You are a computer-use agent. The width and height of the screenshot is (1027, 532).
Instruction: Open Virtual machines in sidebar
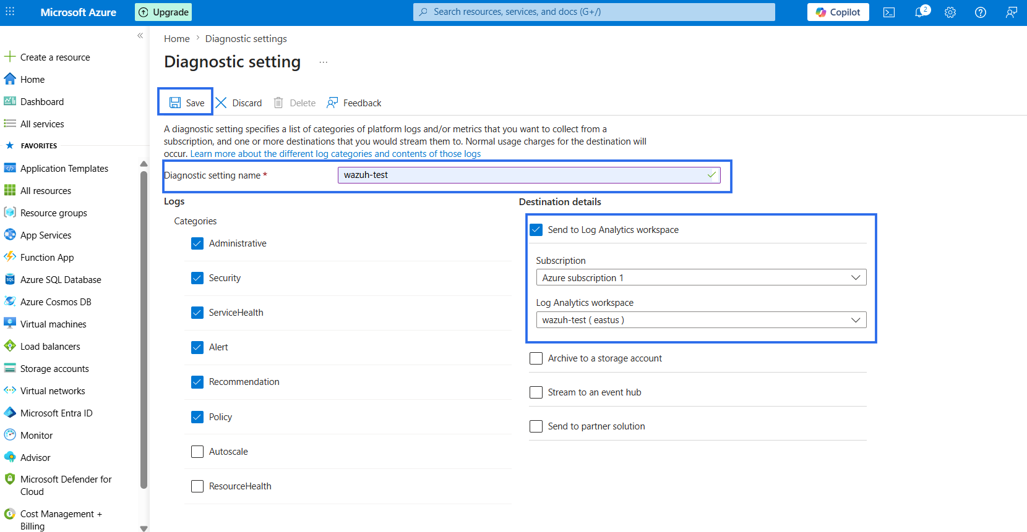[53, 324]
